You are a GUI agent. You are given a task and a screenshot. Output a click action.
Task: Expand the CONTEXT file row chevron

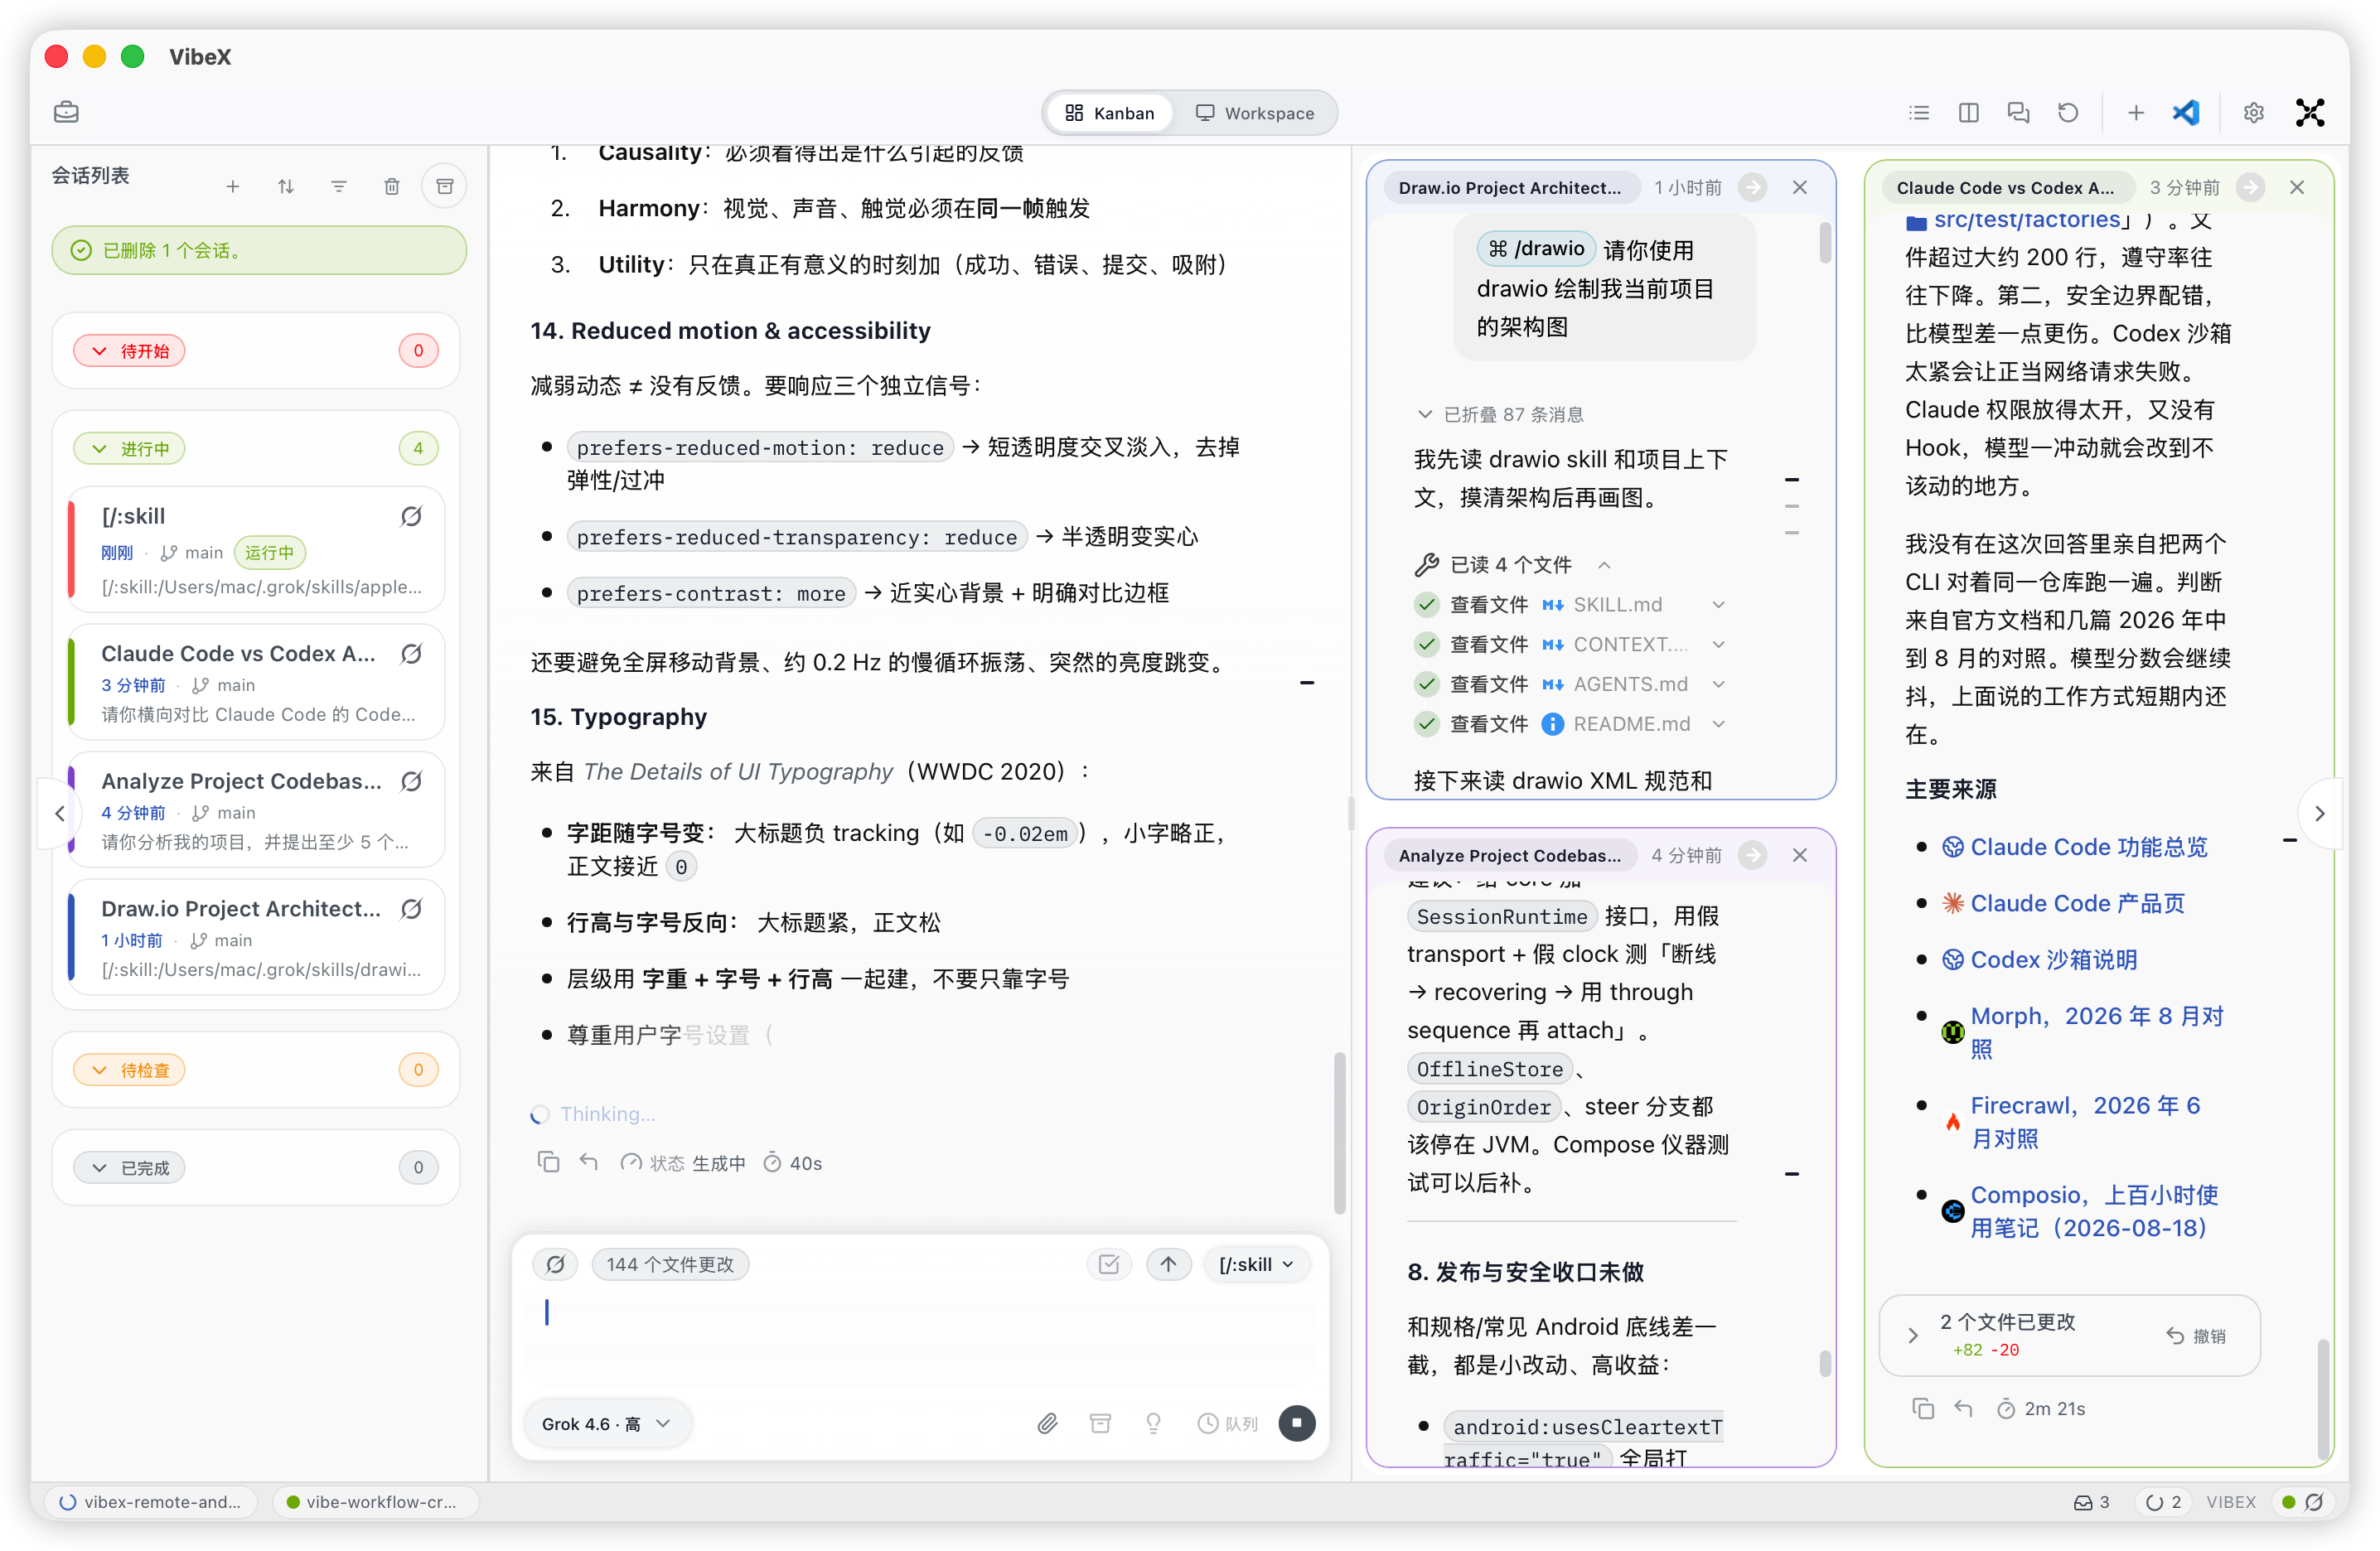[x=1718, y=644]
